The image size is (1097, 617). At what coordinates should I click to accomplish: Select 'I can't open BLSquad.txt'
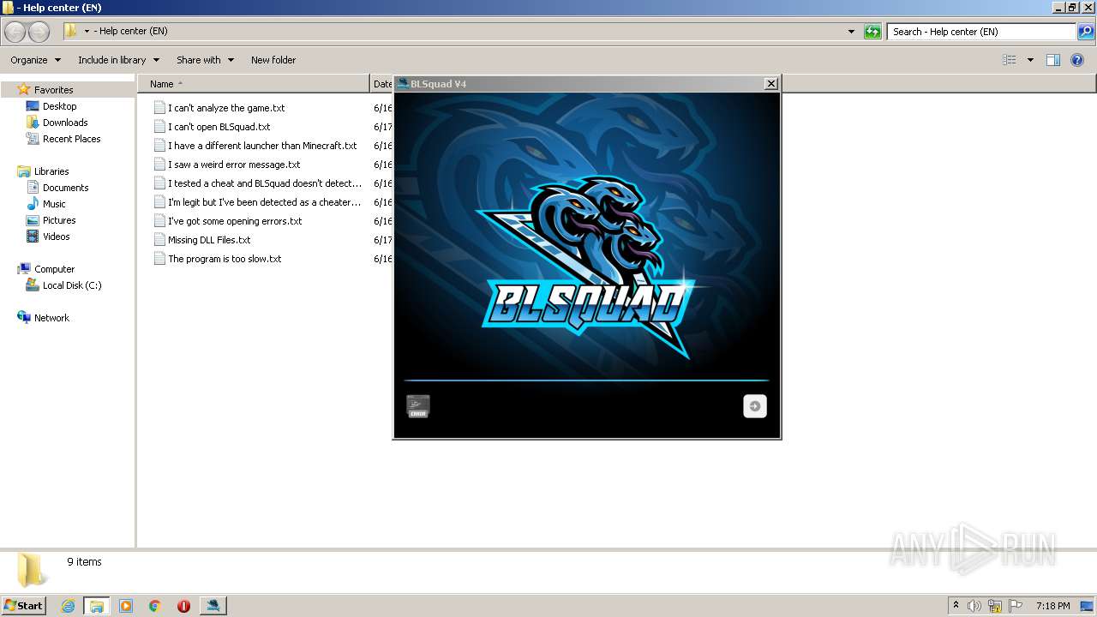pyautogui.click(x=219, y=127)
